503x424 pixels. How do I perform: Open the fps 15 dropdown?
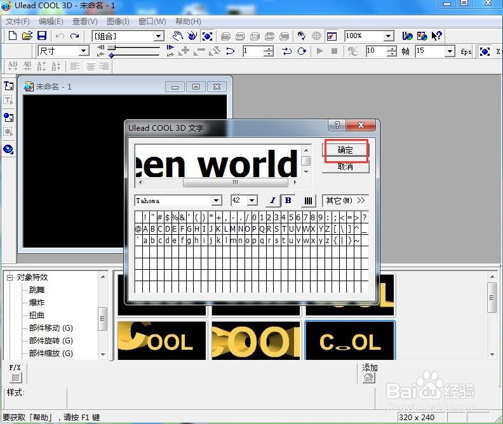(450, 51)
